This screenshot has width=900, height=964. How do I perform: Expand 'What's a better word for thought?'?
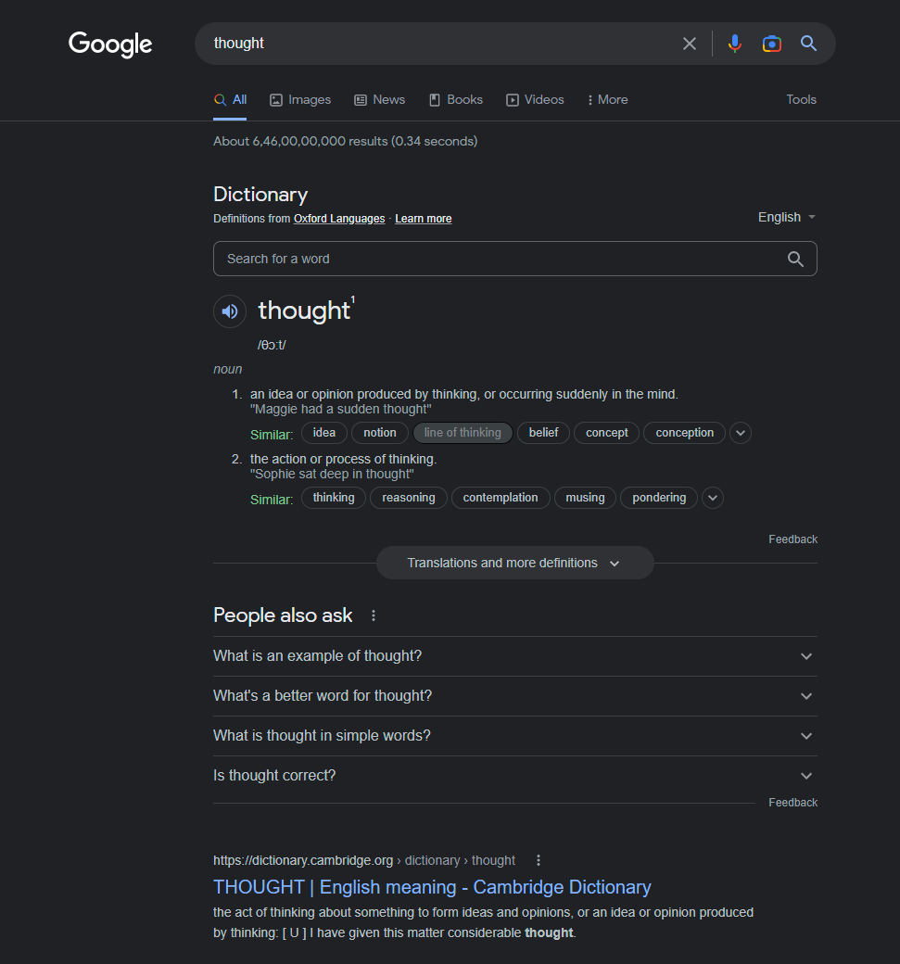pos(515,696)
